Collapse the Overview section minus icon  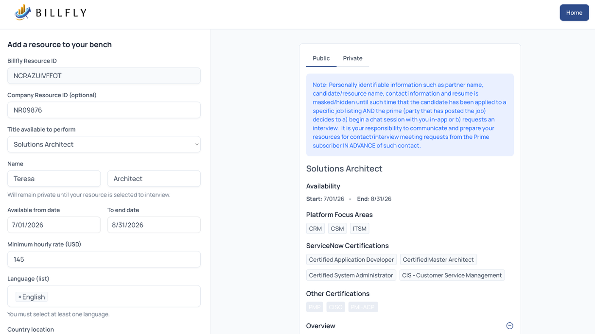pos(509,326)
